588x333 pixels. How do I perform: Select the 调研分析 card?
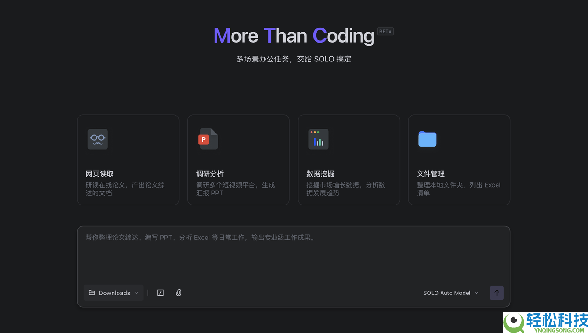pyautogui.click(x=238, y=160)
